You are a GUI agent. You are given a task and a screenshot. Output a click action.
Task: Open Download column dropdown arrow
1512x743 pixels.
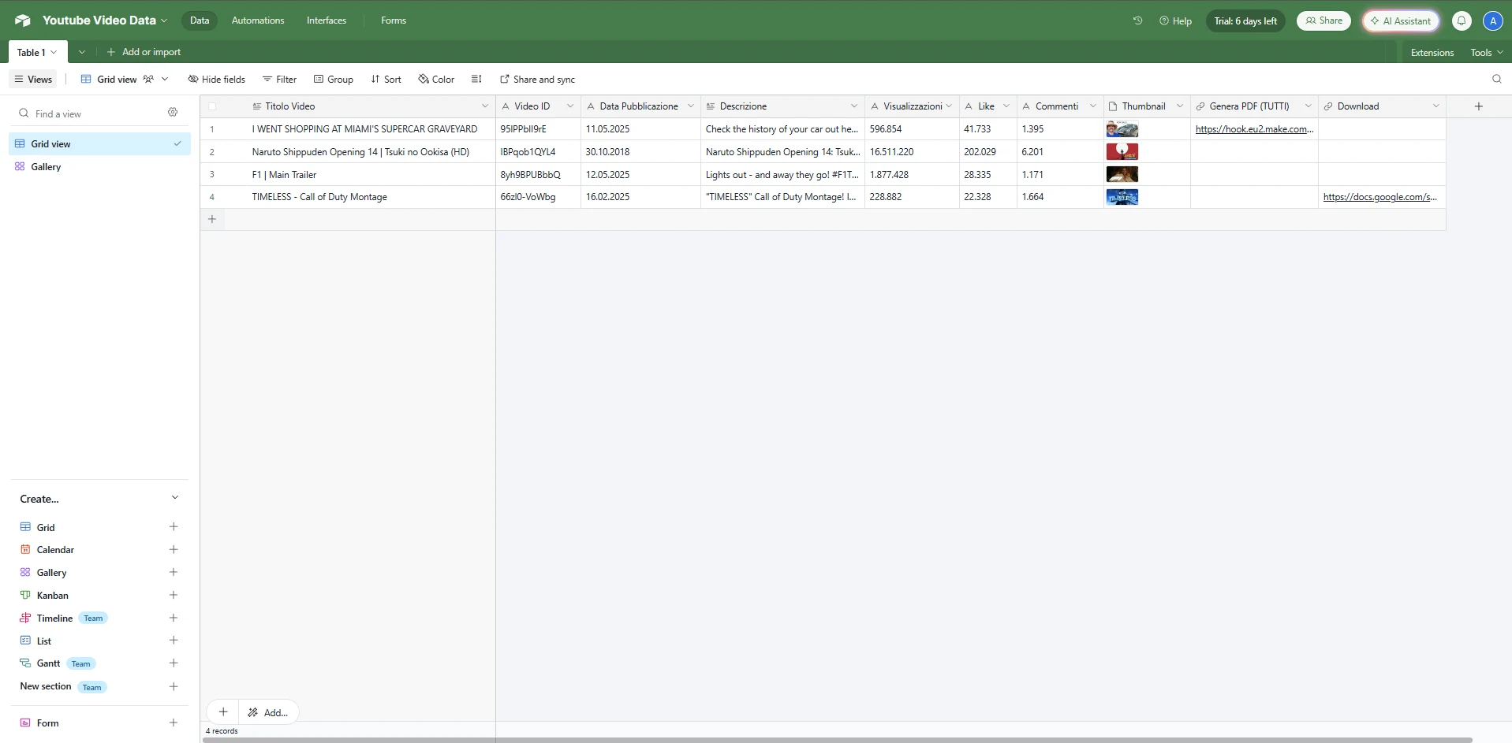point(1435,106)
